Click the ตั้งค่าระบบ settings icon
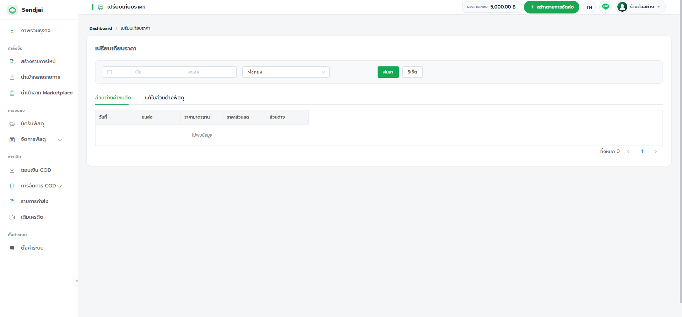Screen dimensions: 682x317 click(12, 248)
